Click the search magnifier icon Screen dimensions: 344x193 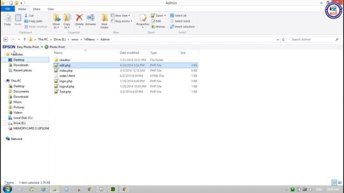coord(337,39)
